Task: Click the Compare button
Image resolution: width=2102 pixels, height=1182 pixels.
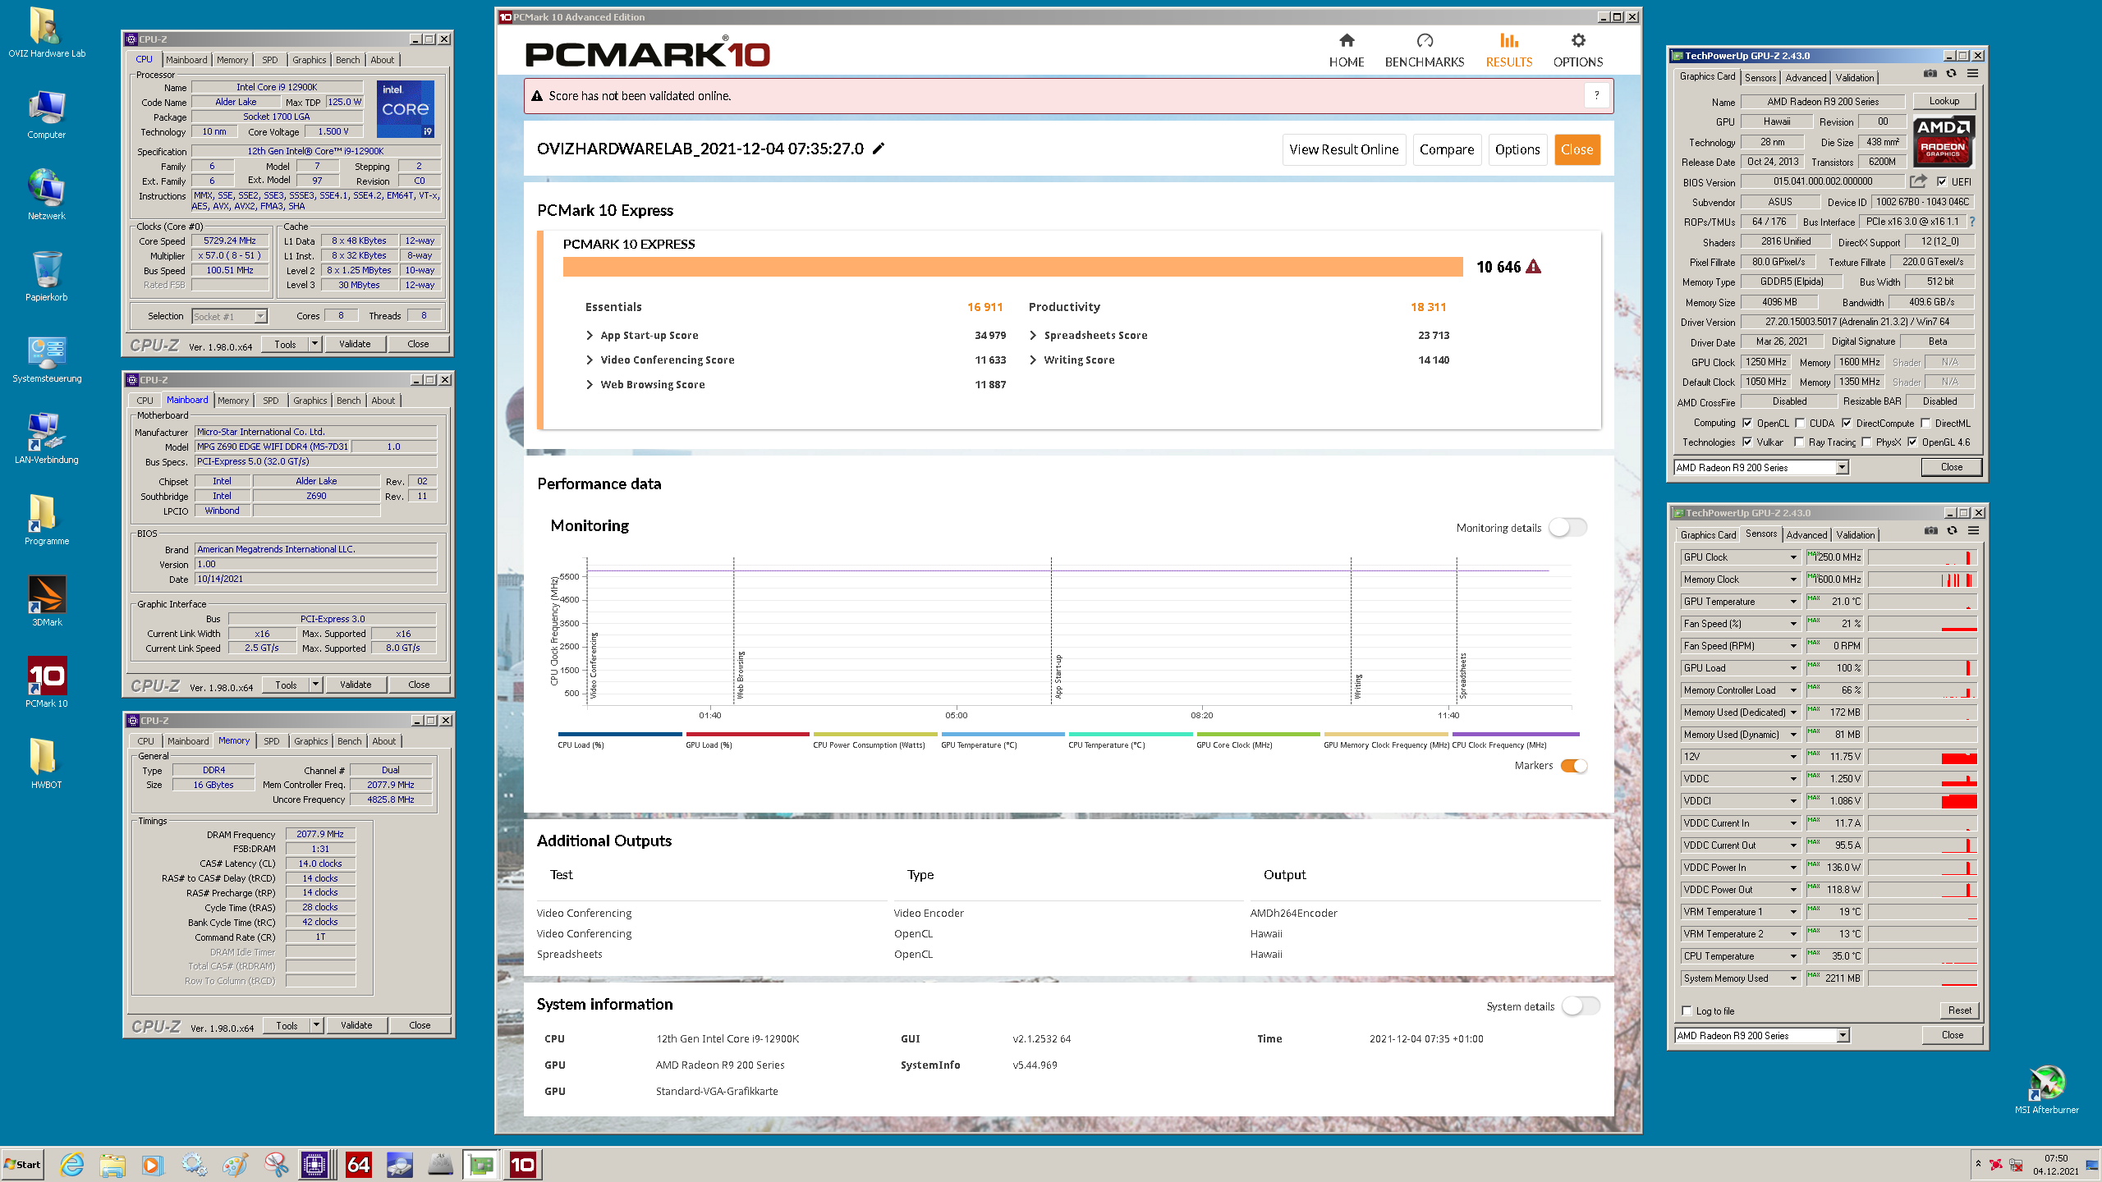Action: click(1447, 149)
